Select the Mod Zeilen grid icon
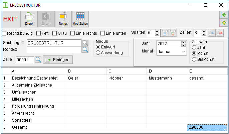Image resolution: width=229 pixels, height=134 pixels. point(80,19)
